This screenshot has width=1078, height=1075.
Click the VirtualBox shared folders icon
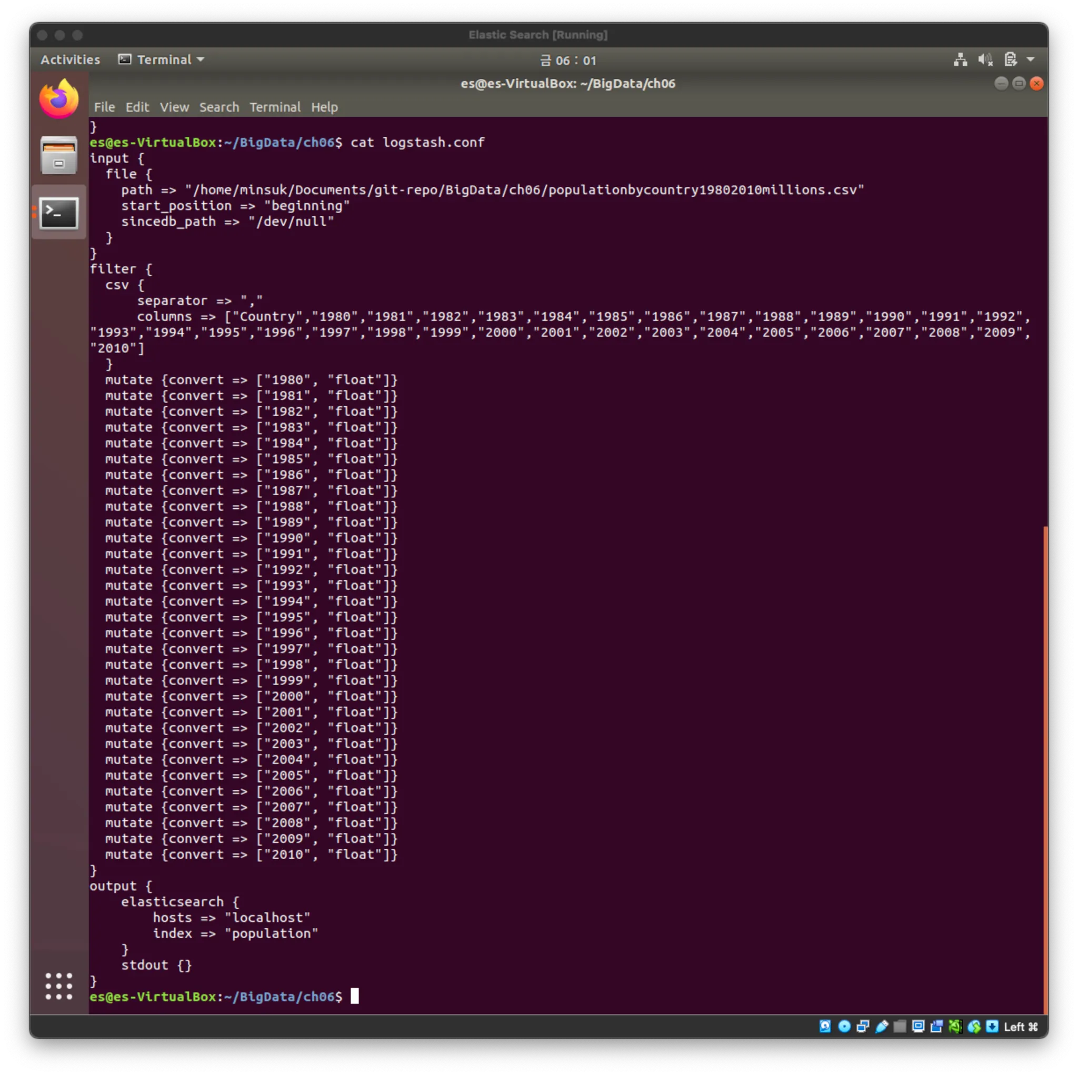(900, 1027)
